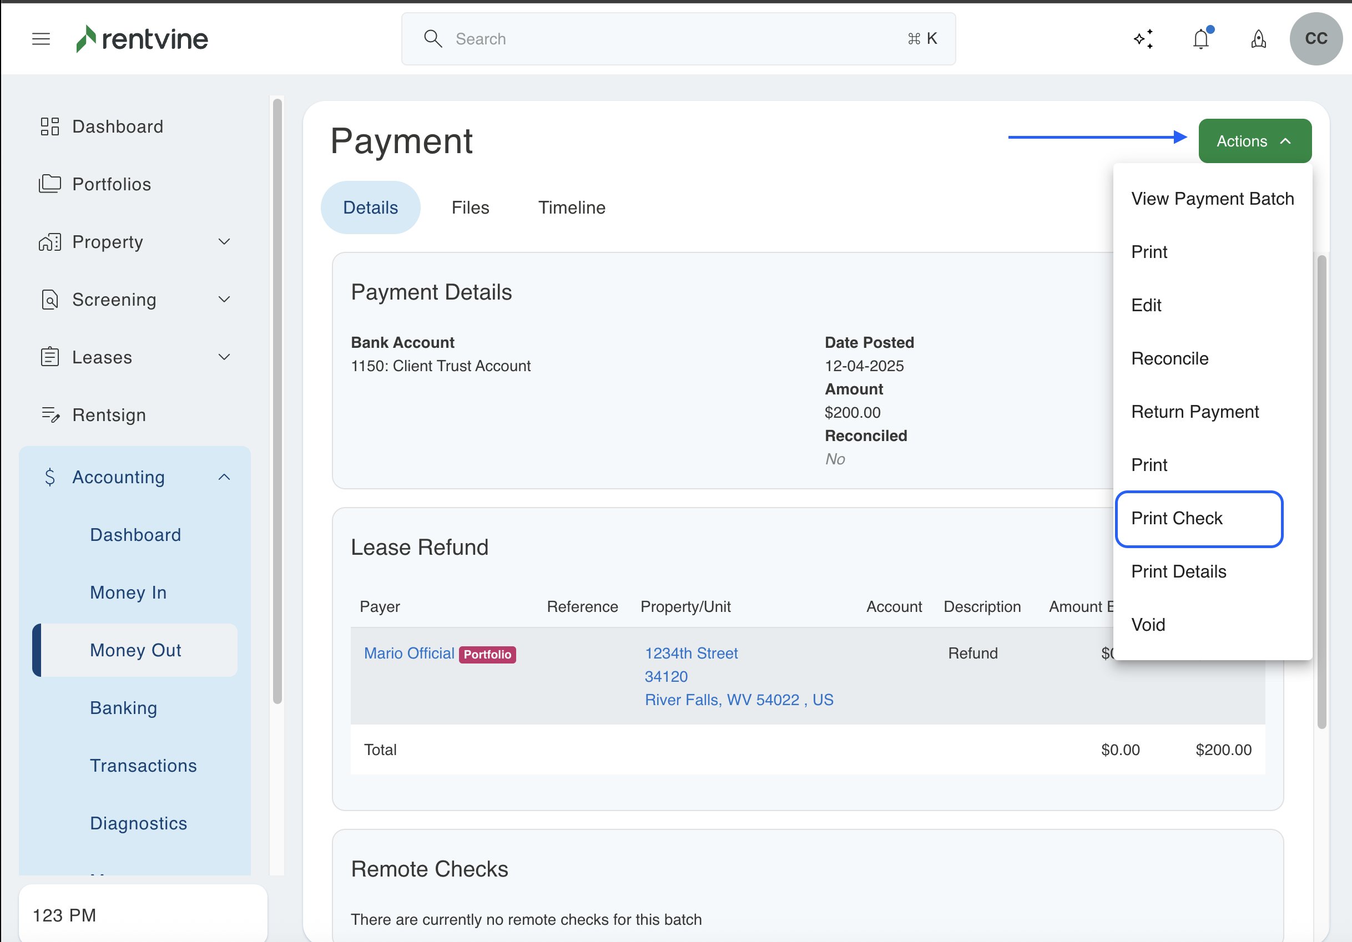Choose Void in the Actions menu

point(1148,625)
